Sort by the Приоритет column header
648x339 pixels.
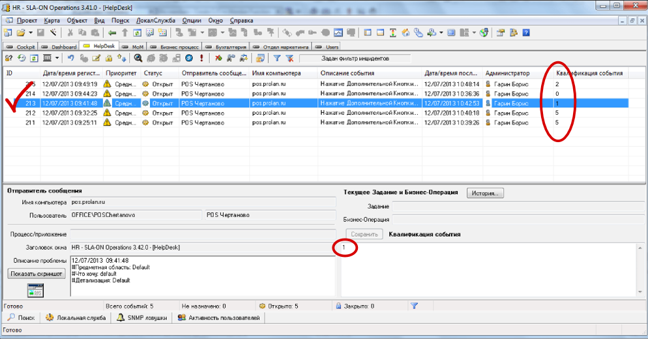[x=121, y=73]
